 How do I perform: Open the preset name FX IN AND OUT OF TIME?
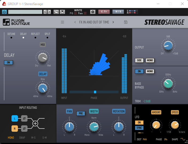pos(94,22)
